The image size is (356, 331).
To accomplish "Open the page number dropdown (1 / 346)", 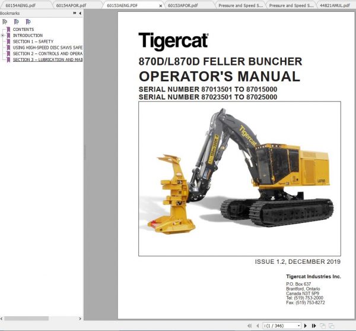I will [299, 326].
